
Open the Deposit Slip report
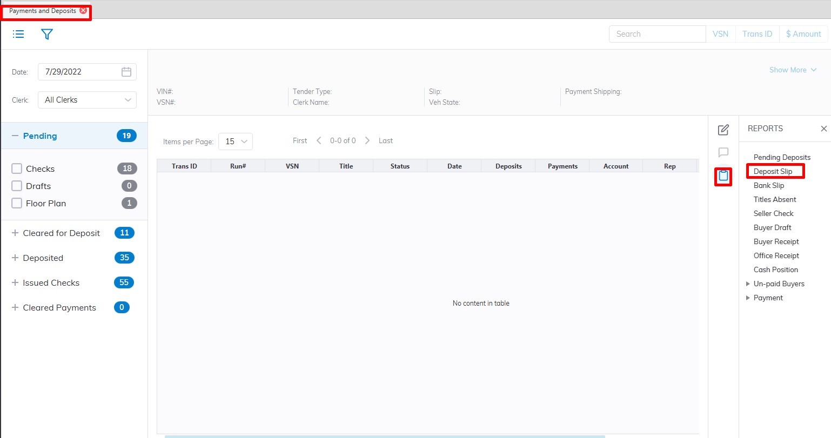(773, 171)
